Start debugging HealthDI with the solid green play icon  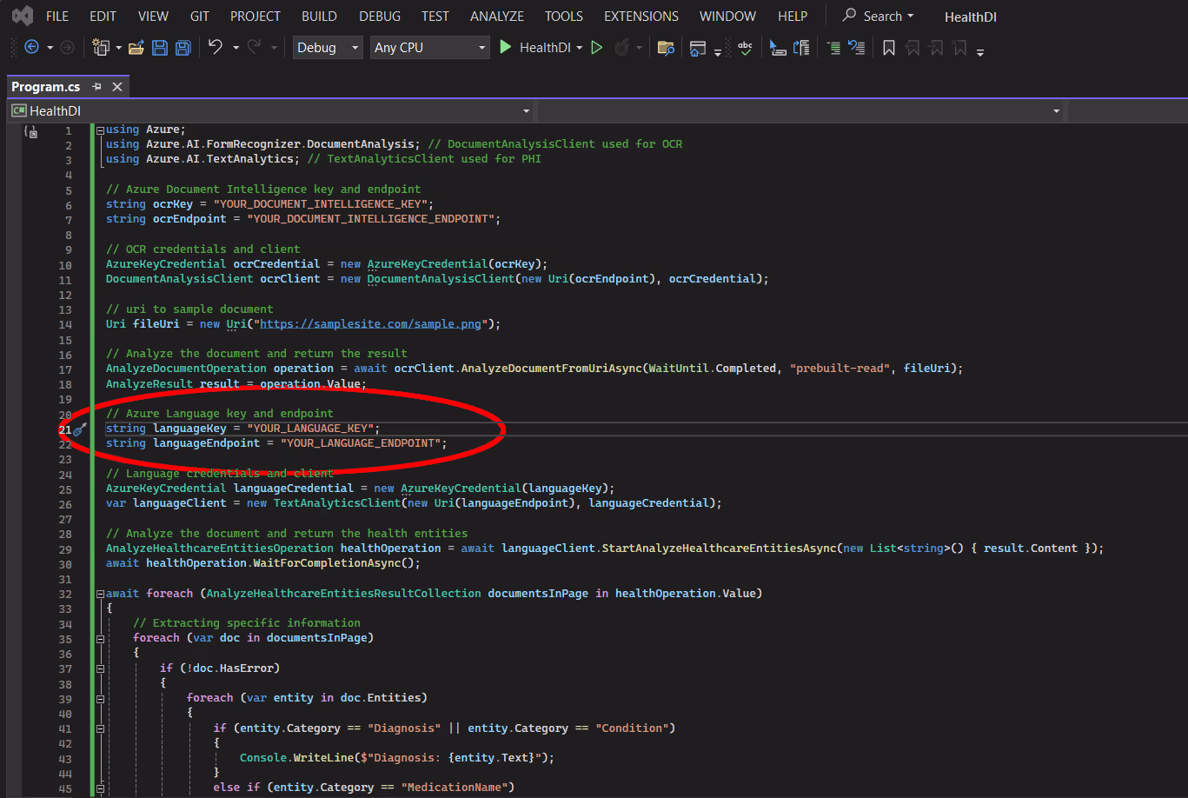click(x=506, y=47)
